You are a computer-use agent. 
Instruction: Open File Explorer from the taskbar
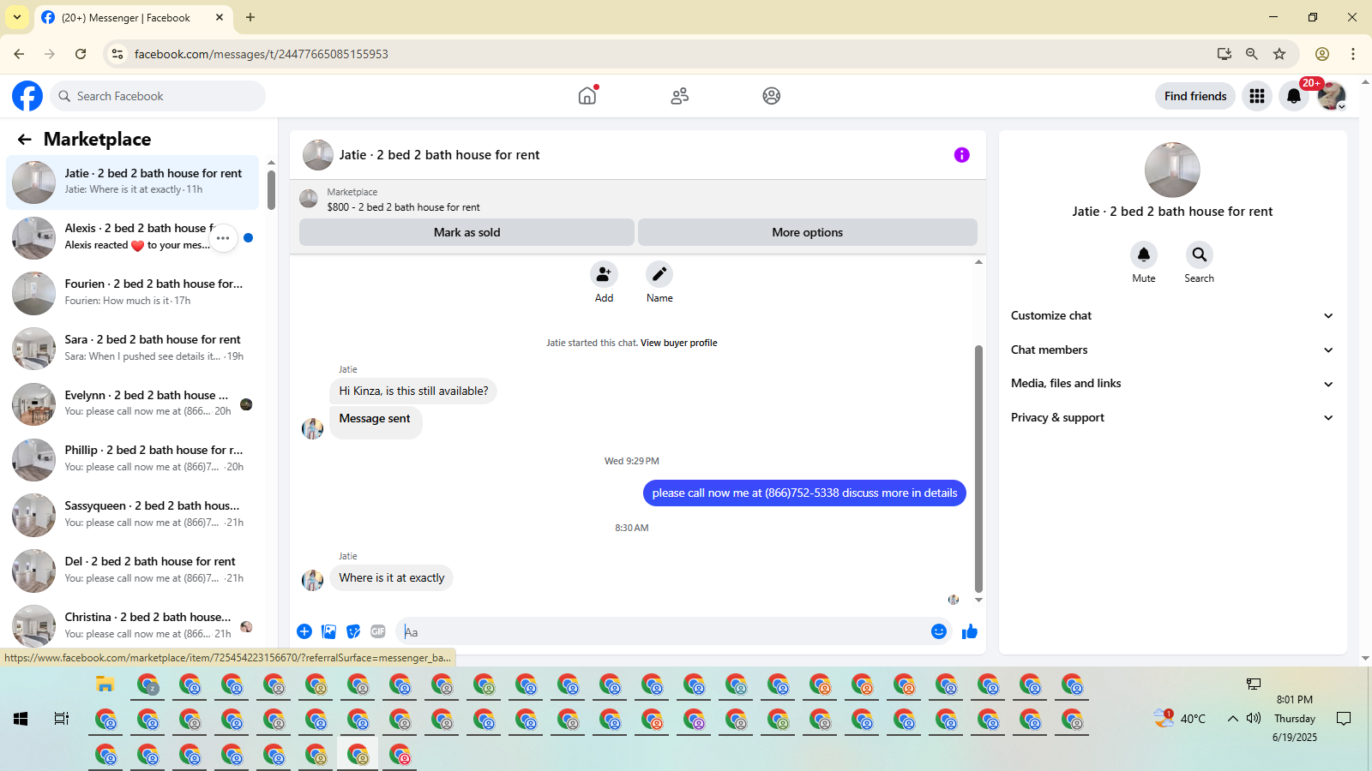(105, 684)
